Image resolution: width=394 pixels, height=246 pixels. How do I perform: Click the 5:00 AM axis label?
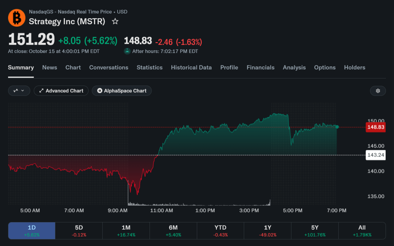tap(30, 211)
